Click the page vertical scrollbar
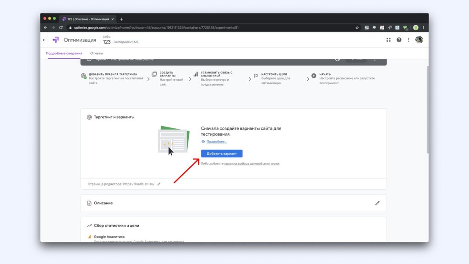The width and height of the screenshot is (469, 264). (427, 110)
